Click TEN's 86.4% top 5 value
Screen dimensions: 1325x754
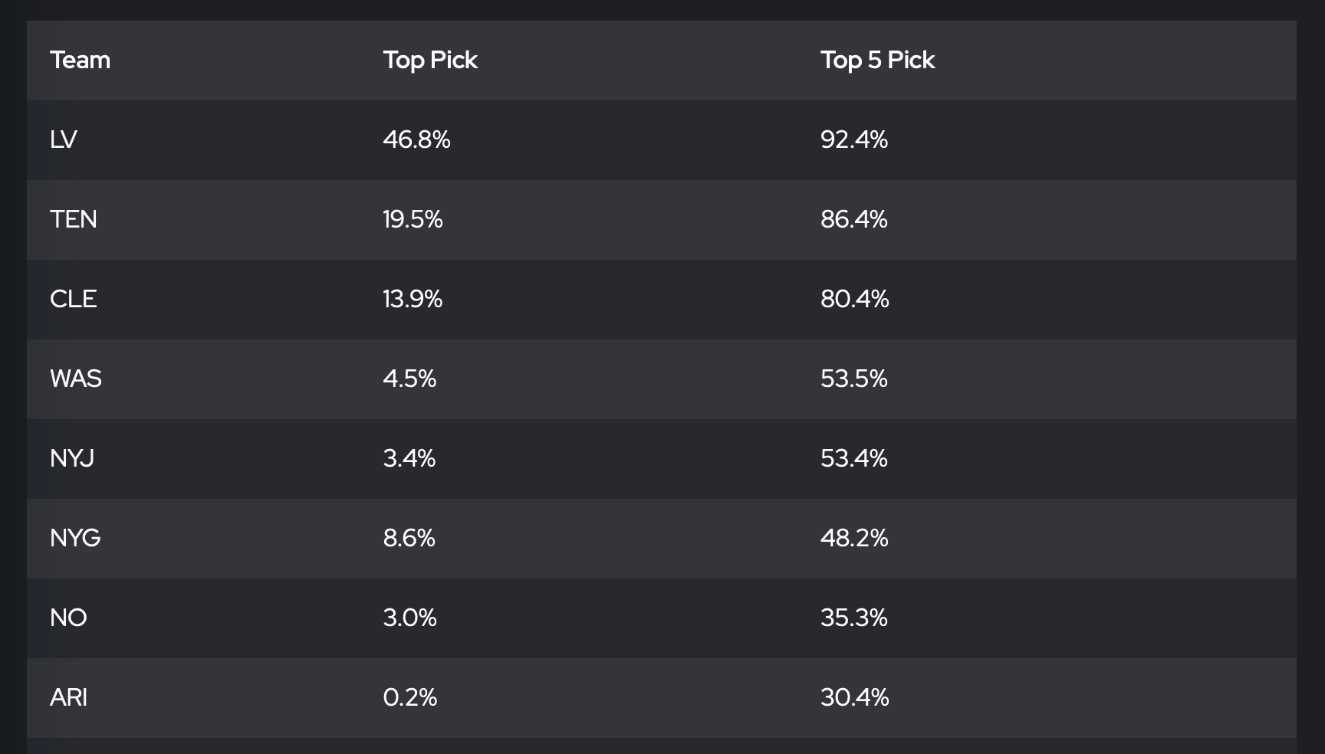coord(854,220)
